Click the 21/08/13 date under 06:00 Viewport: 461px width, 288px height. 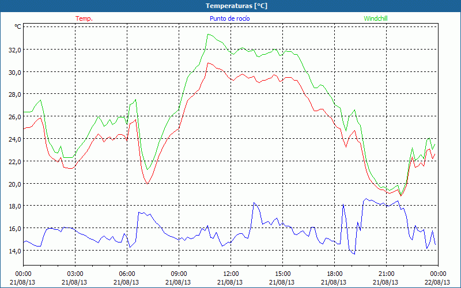coord(126,282)
